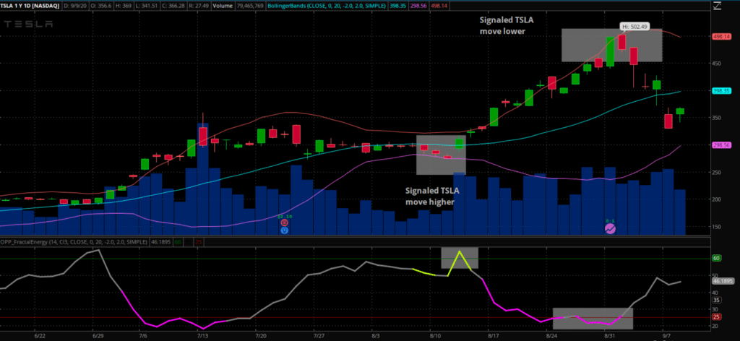Image resolution: width=740 pixels, height=341 pixels.
Task: Click the blue earnings lightbulb event icon
Action: coord(285,230)
